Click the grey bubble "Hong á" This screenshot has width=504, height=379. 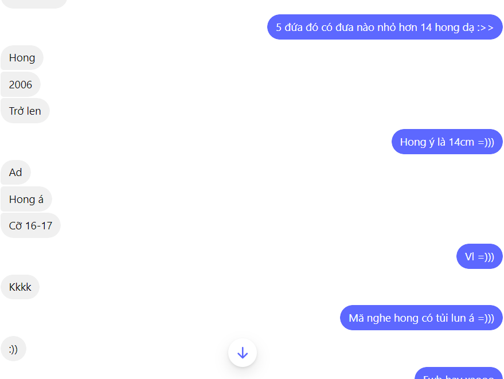point(26,200)
